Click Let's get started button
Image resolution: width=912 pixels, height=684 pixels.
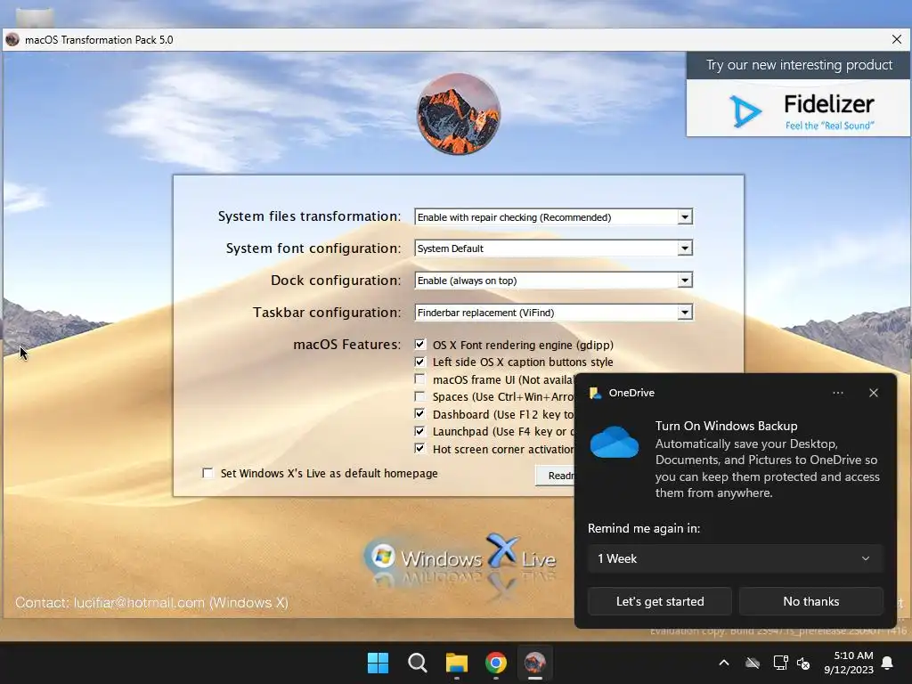click(660, 601)
